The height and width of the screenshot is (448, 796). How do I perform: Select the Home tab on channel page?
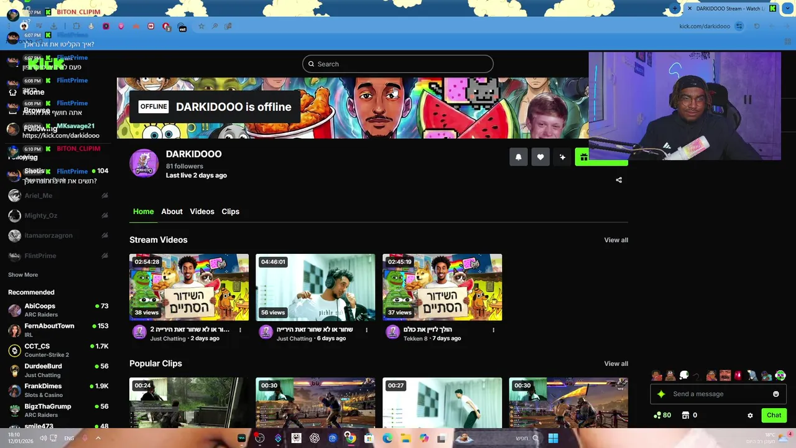coord(143,212)
